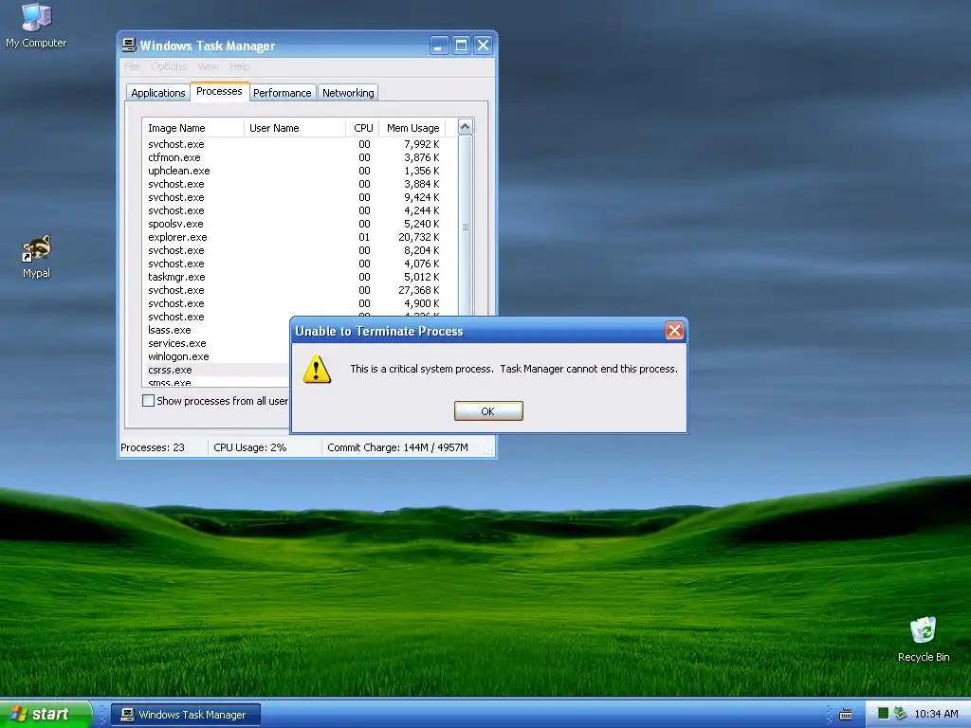Open the Help menu
This screenshot has width=971, height=728.
coord(240,66)
